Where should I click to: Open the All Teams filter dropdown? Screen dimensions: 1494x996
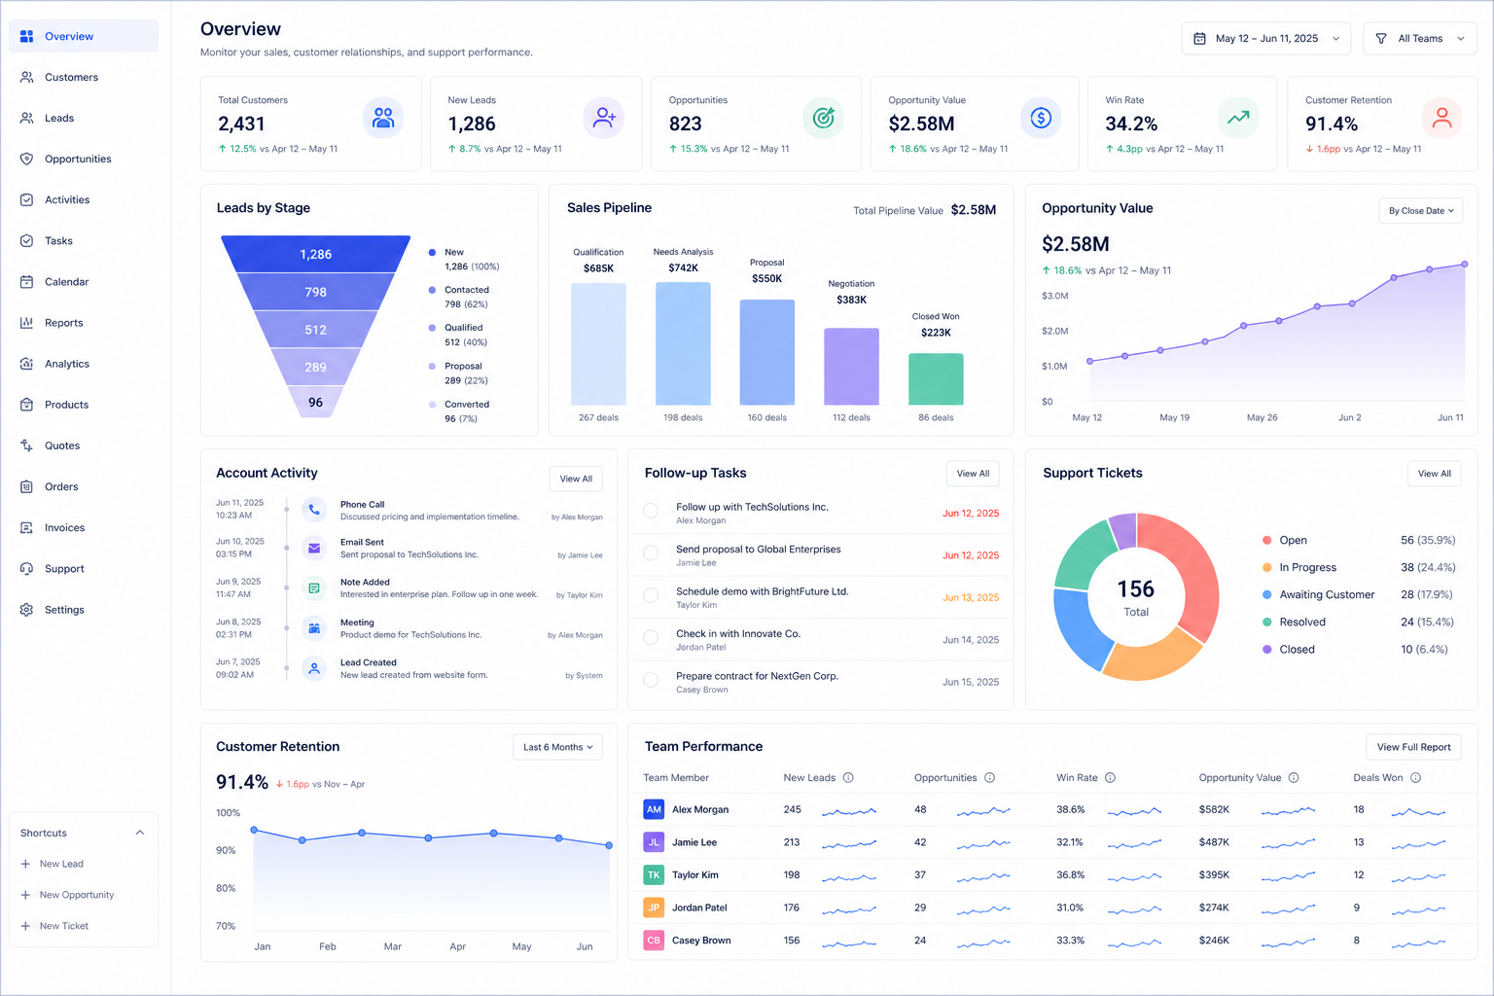pyautogui.click(x=1419, y=39)
